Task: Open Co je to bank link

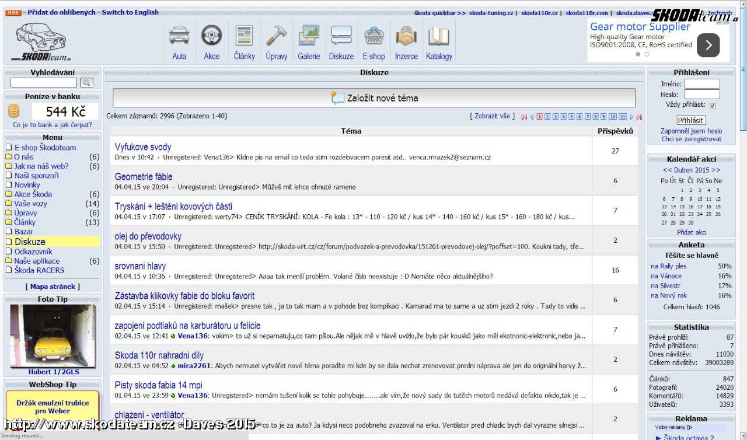Action: (x=53, y=125)
